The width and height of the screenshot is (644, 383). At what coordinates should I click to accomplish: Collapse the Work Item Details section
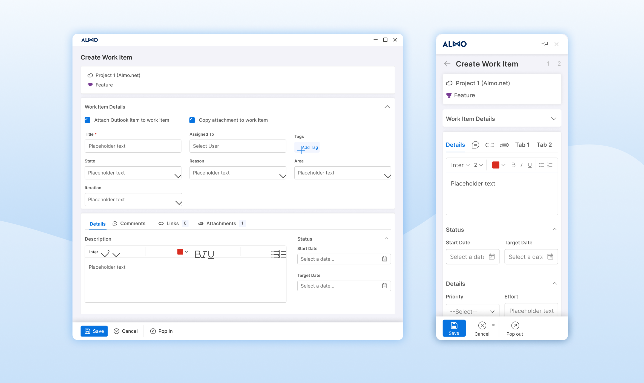(x=387, y=107)
